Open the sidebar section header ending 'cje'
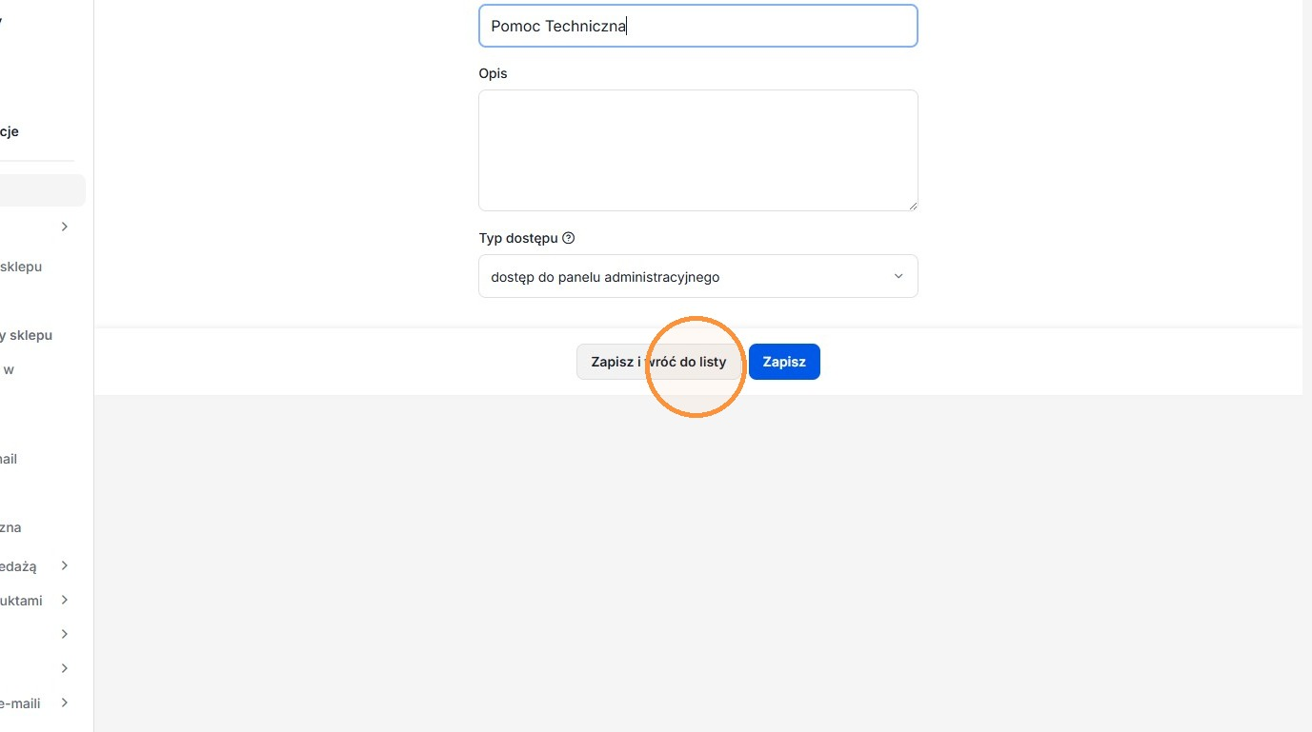Screen dimensions: 1312x732 (x=10, y=131)
